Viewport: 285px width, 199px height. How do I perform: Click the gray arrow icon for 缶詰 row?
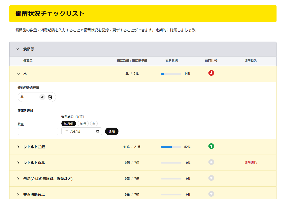tap(211, 178)
